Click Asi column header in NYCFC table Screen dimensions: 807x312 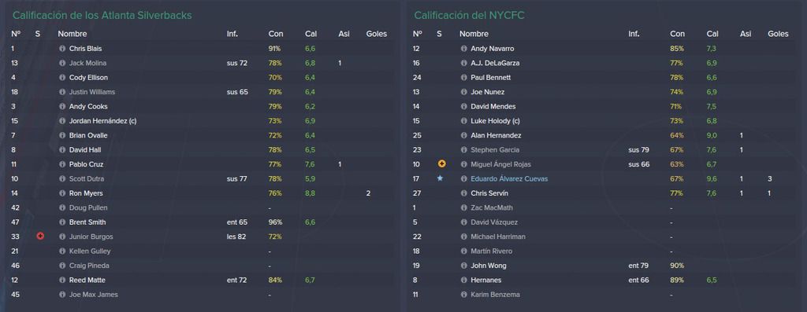(746, 34)
